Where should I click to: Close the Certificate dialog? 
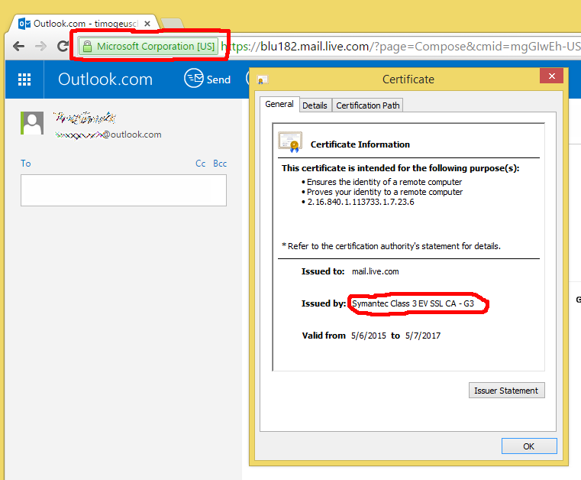point(552,76)
